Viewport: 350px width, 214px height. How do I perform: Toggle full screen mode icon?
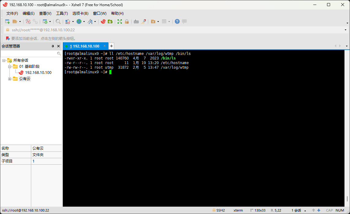120,21
